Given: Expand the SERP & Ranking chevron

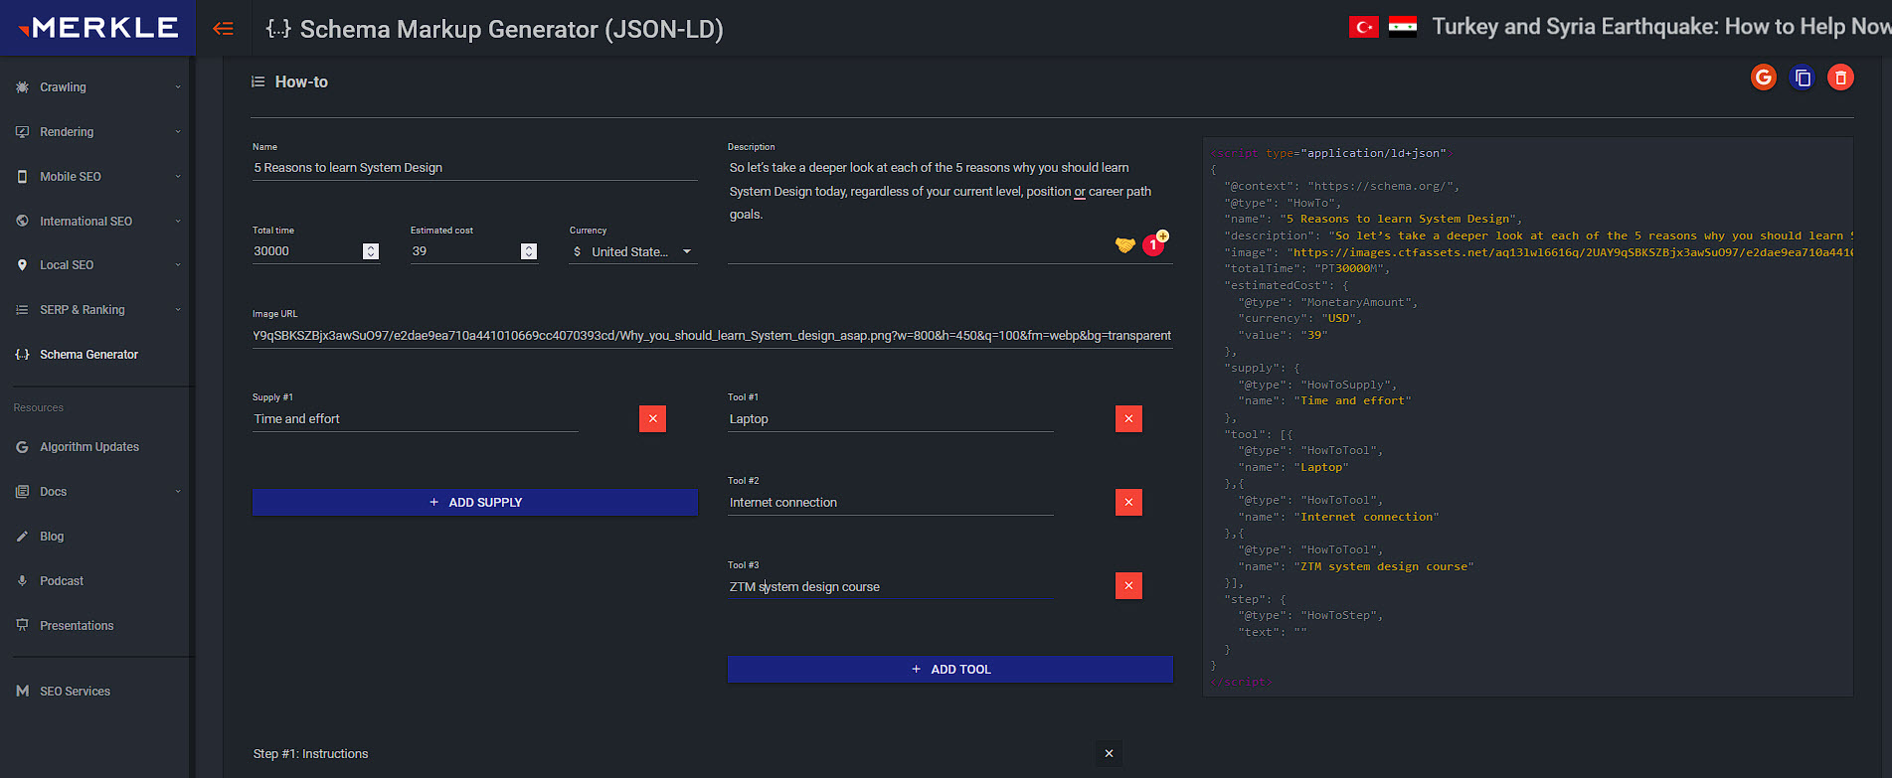Looking at the screenshot, I should 178,310.
